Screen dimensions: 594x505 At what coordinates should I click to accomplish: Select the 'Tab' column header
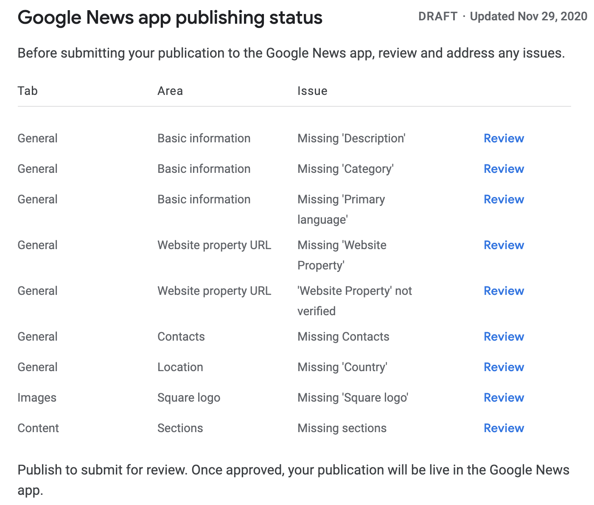28,91
